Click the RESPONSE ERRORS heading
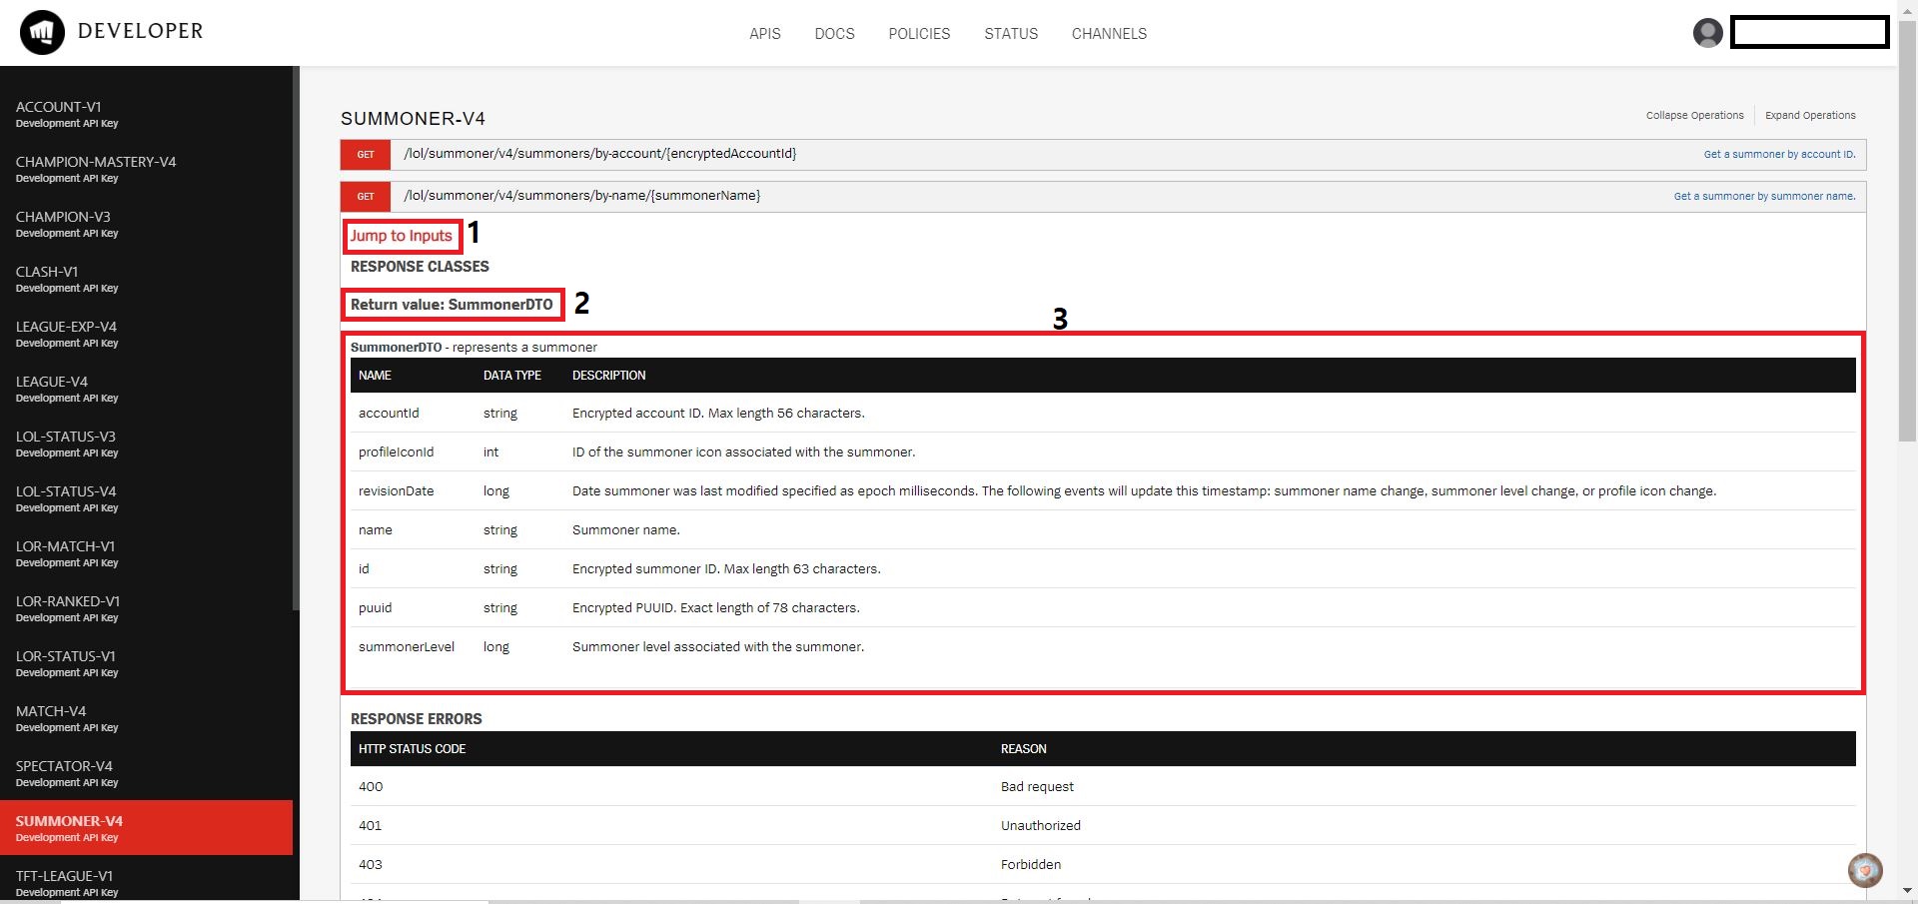The height and width of the screenshot is (904, 1918). 416,718
